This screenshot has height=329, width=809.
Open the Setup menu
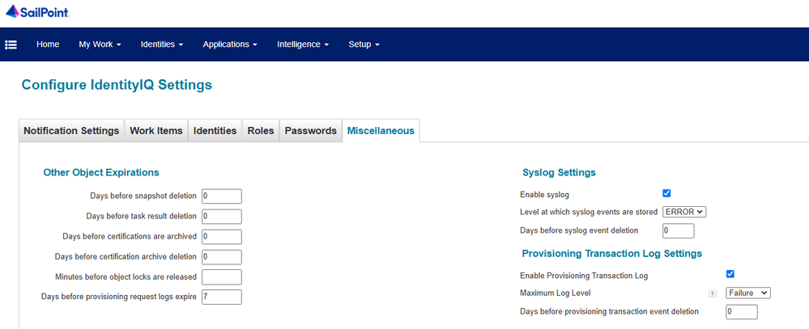point(364,44)
